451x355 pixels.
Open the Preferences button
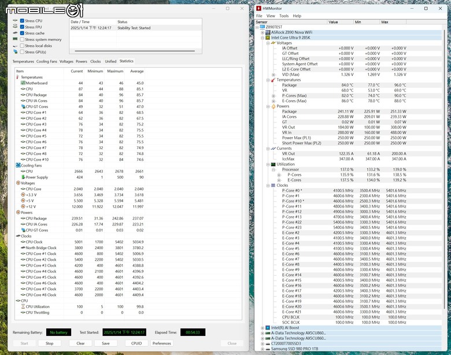tap(162, 343)
